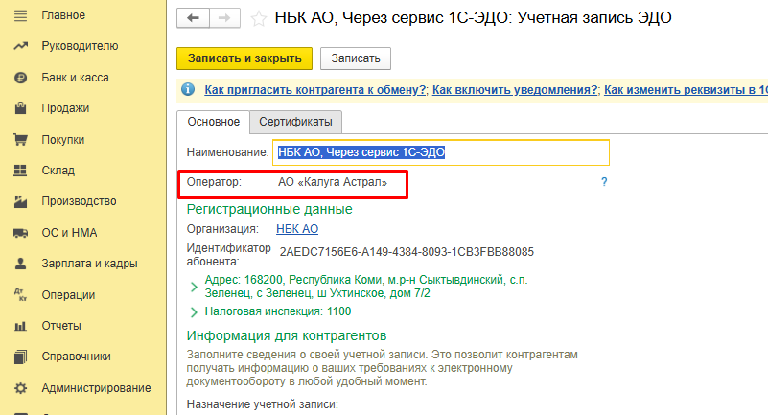Click the truck icon for ОС и НМА
Viewport: 768px width, 415px height.
point(20,233)
